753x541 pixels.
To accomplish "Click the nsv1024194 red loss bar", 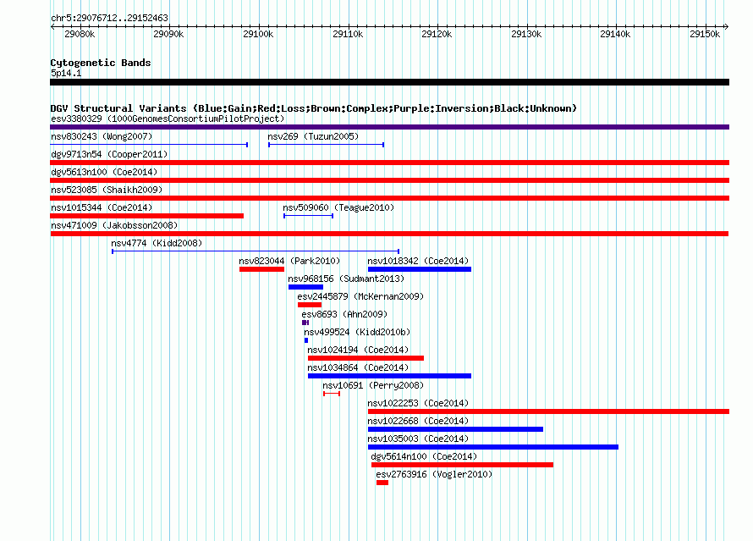I will click(366, 358).
